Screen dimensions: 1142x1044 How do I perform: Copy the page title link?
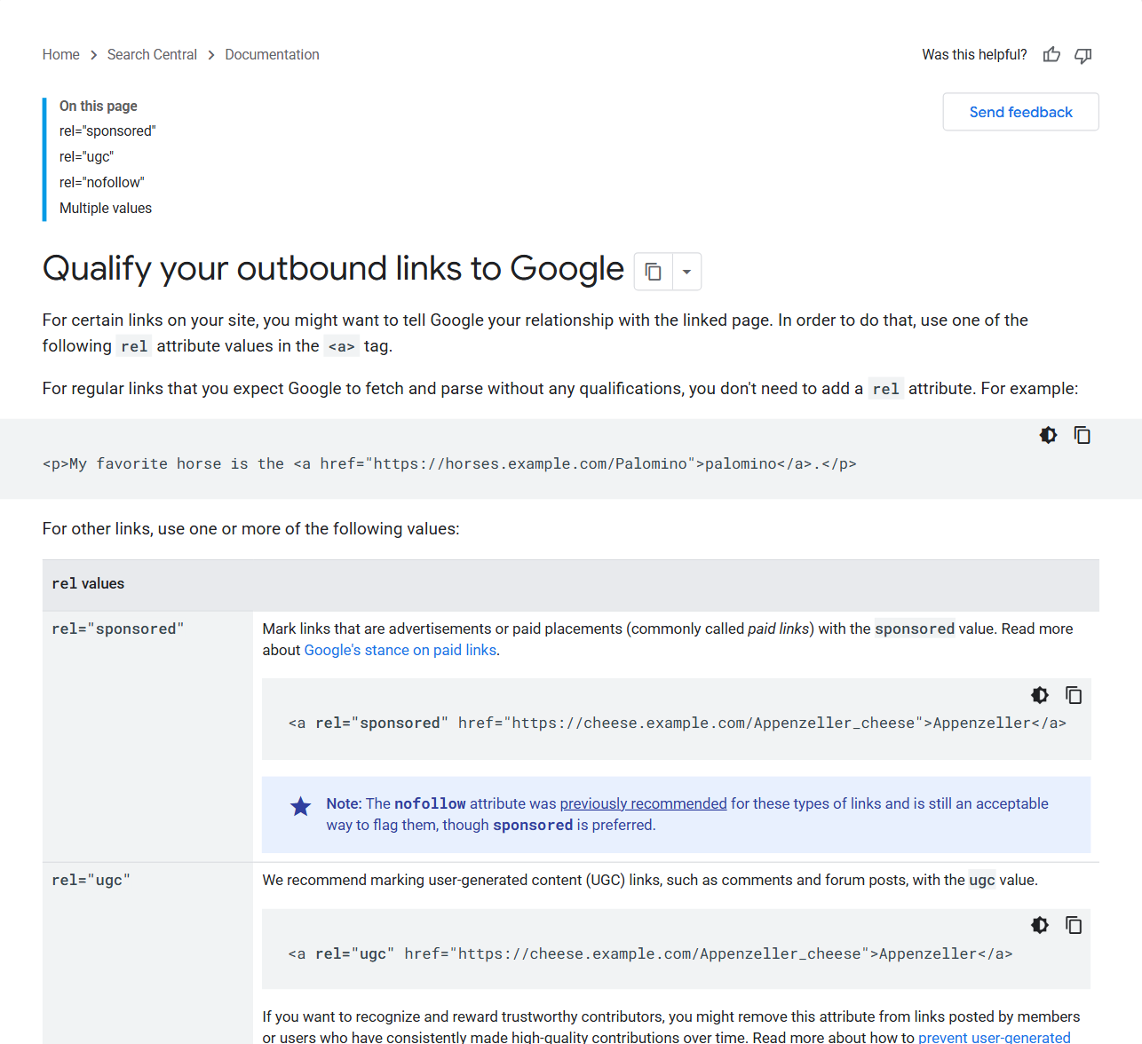654,270
